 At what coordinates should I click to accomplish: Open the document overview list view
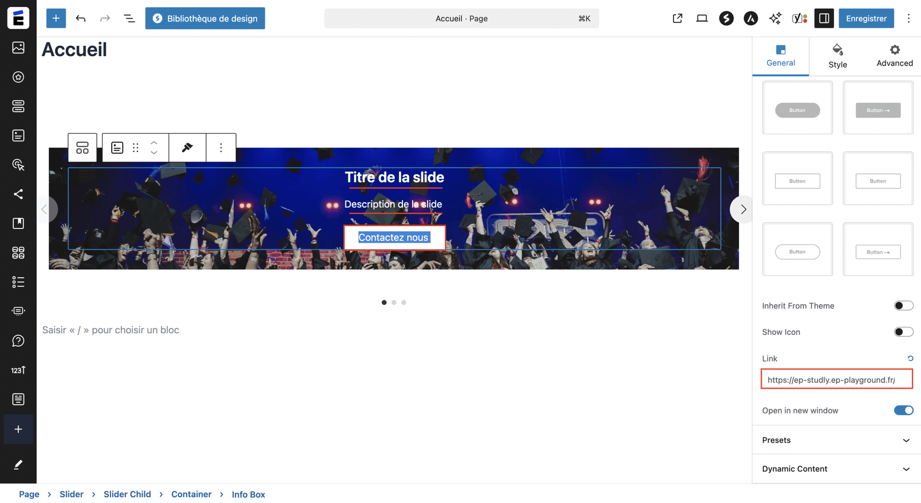(x=130, y=18)
